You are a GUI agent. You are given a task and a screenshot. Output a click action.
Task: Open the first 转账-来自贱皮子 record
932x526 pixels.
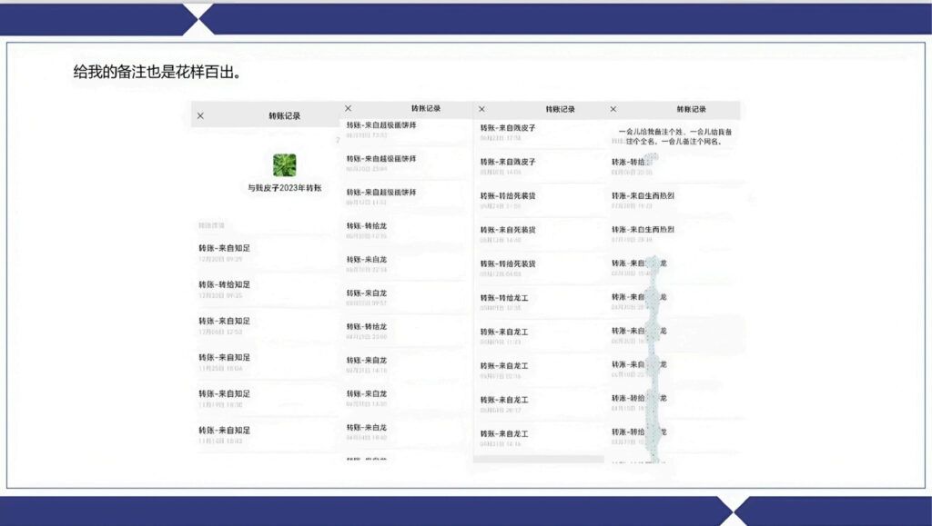[x=508, y=128]
